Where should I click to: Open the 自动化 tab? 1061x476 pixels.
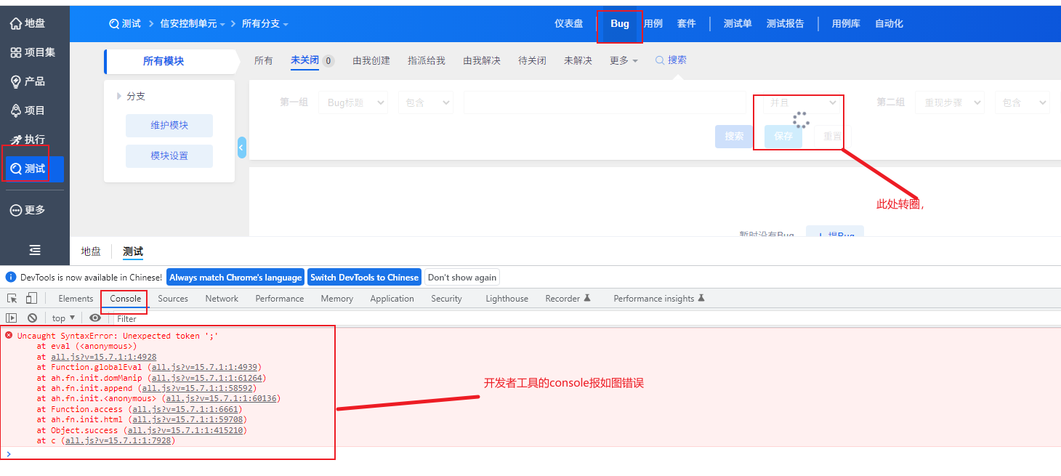coord(889,23)
